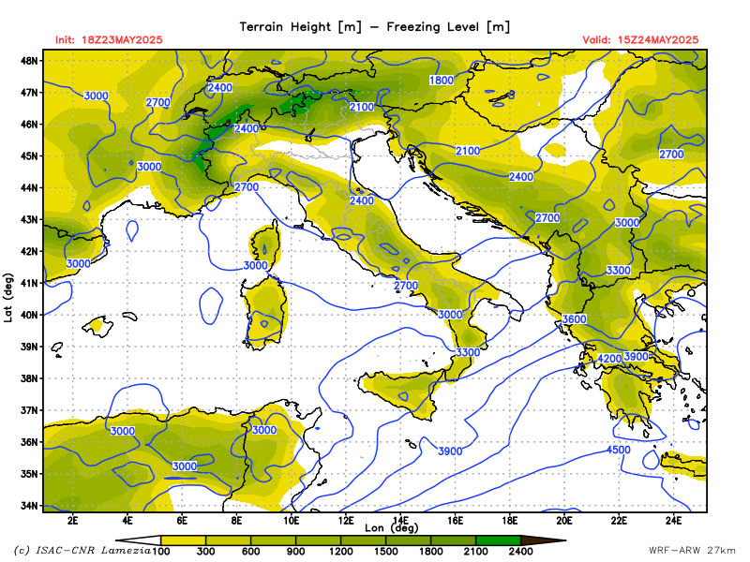This screenshot has width=750, height=562.
Task: Click the 2100 colorbar value label
Action: pos(475,552)
